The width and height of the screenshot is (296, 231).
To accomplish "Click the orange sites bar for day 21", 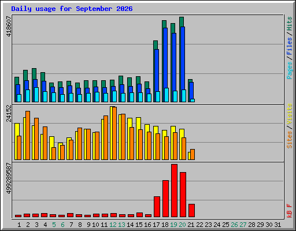I will 193,155.
